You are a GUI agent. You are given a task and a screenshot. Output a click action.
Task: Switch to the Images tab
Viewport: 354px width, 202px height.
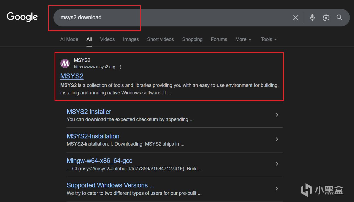click(131, 39)
